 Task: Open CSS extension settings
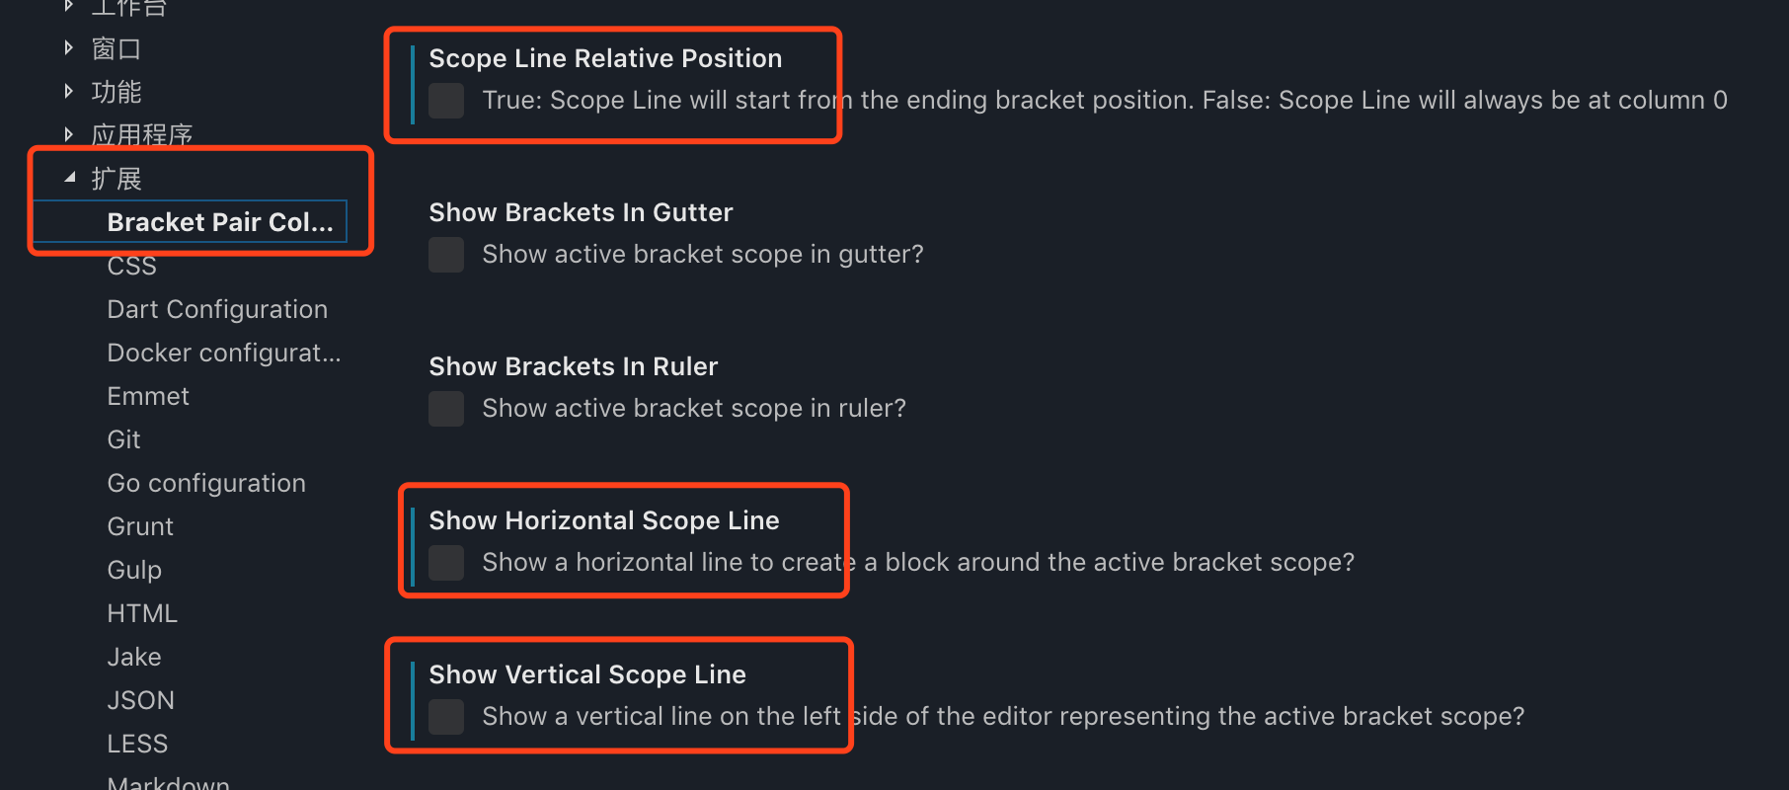point(131,266)
